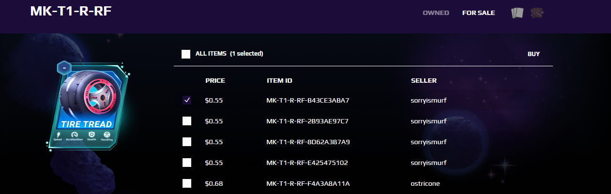Tick checkbox for item MK-T1-R-RF-8D62A3B7A9
Viewport: 611px width, 194px height.
[187, 142]
